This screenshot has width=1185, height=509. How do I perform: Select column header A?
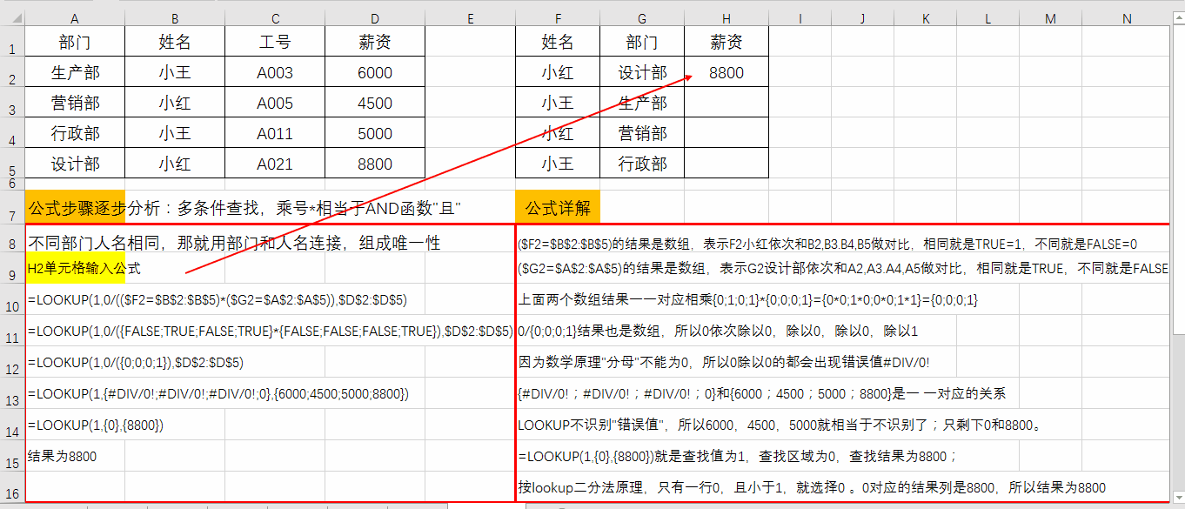(74, 17)
